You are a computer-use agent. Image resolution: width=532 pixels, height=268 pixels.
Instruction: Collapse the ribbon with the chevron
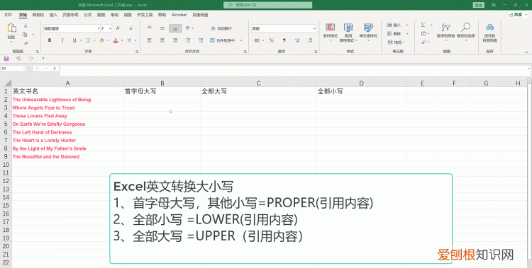coord(526,52)
